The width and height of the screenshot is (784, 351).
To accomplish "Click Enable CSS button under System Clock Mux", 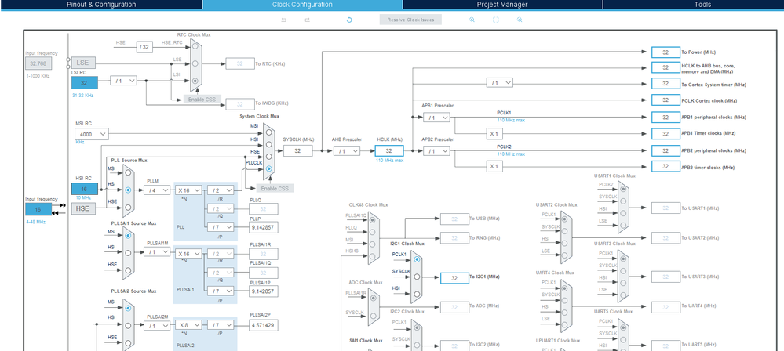I will [275, 188].
